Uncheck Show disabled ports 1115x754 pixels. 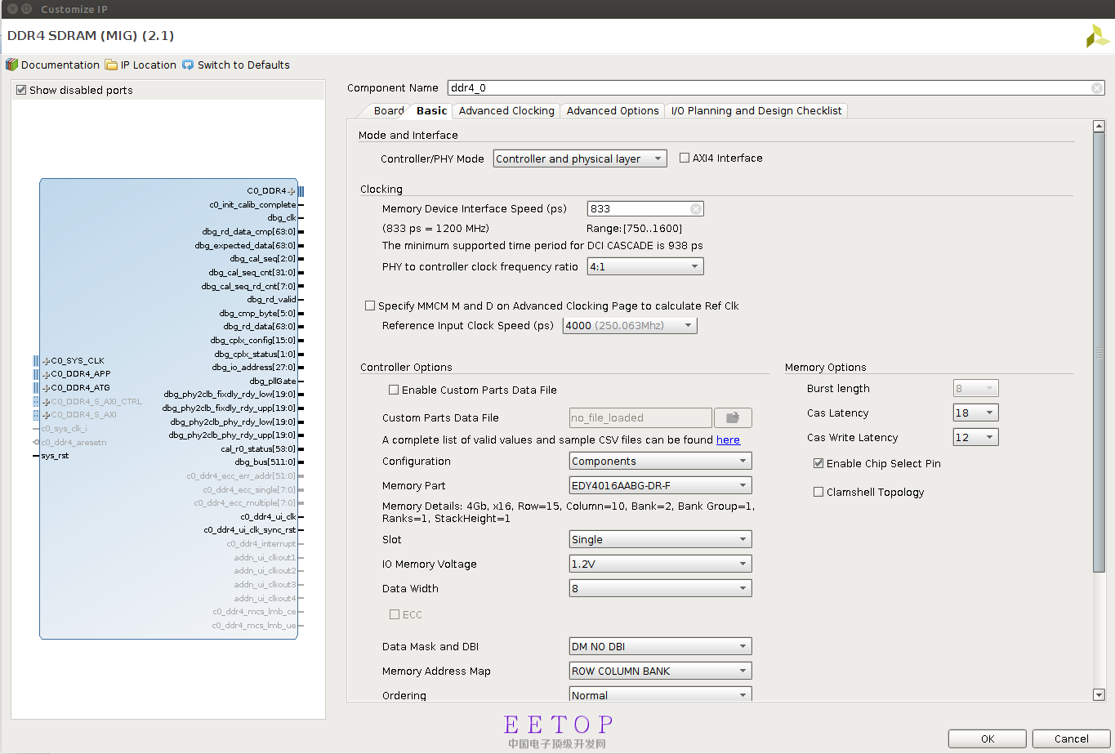click(x=21, y=91)
